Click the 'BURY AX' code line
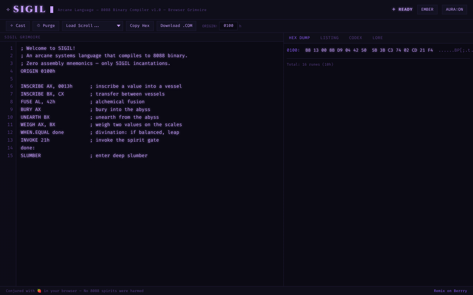473x295 pixels. click(31, 110)
